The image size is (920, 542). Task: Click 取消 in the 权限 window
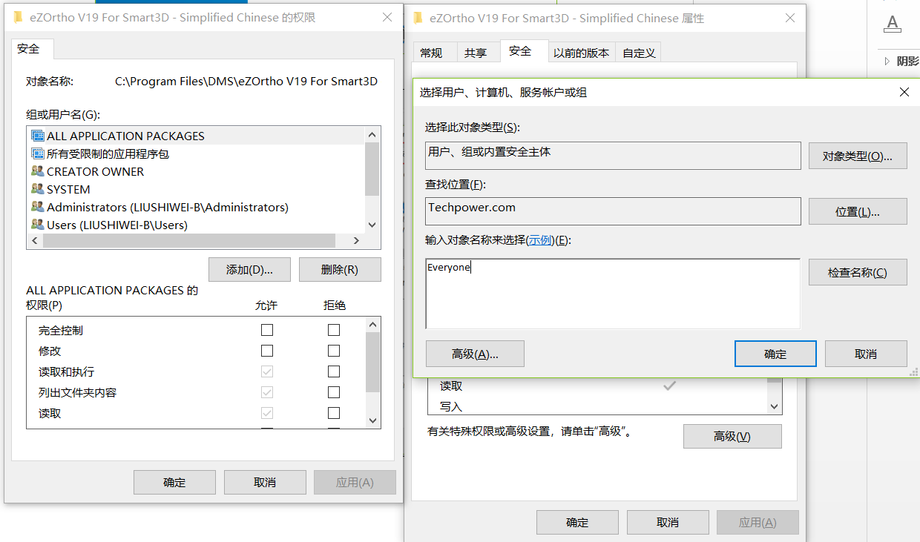coord(265,482)
